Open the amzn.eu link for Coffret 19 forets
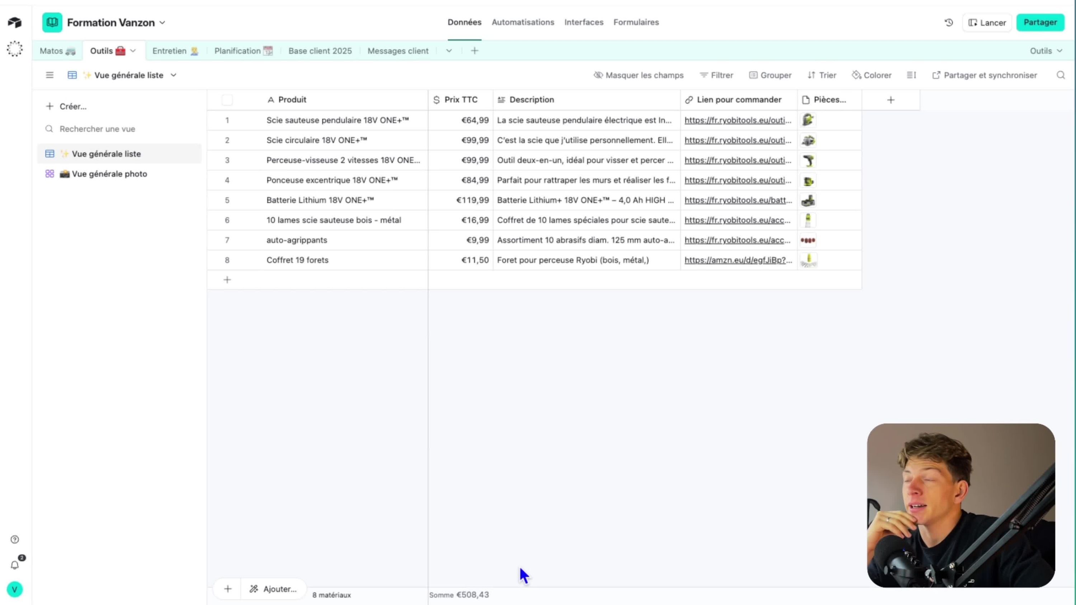Image resolution: width=1076 pixels, height=605 pixels. tap(738, 260)
